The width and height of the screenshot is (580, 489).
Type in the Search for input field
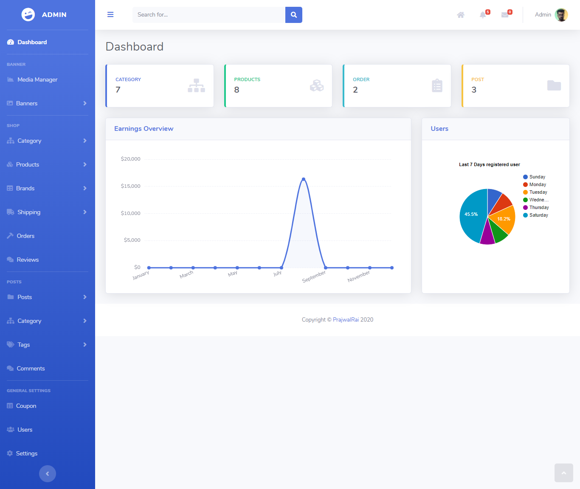(208, 14)
